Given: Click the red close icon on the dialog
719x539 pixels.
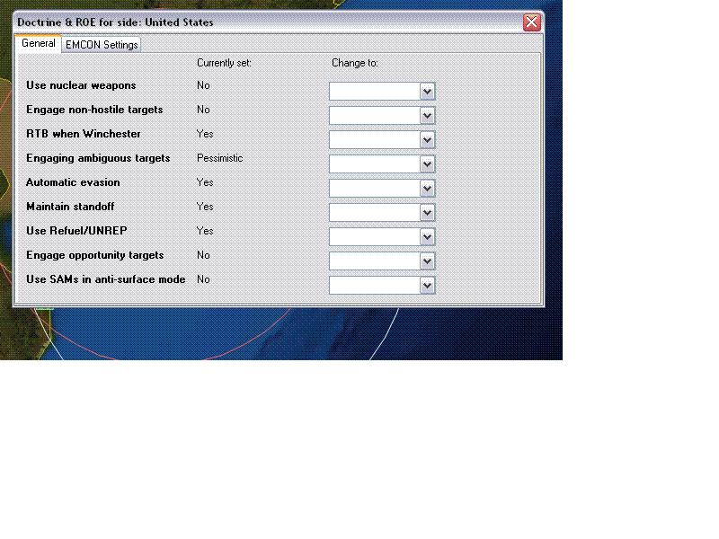Looking at the screenshot, I should pos(530,22).
